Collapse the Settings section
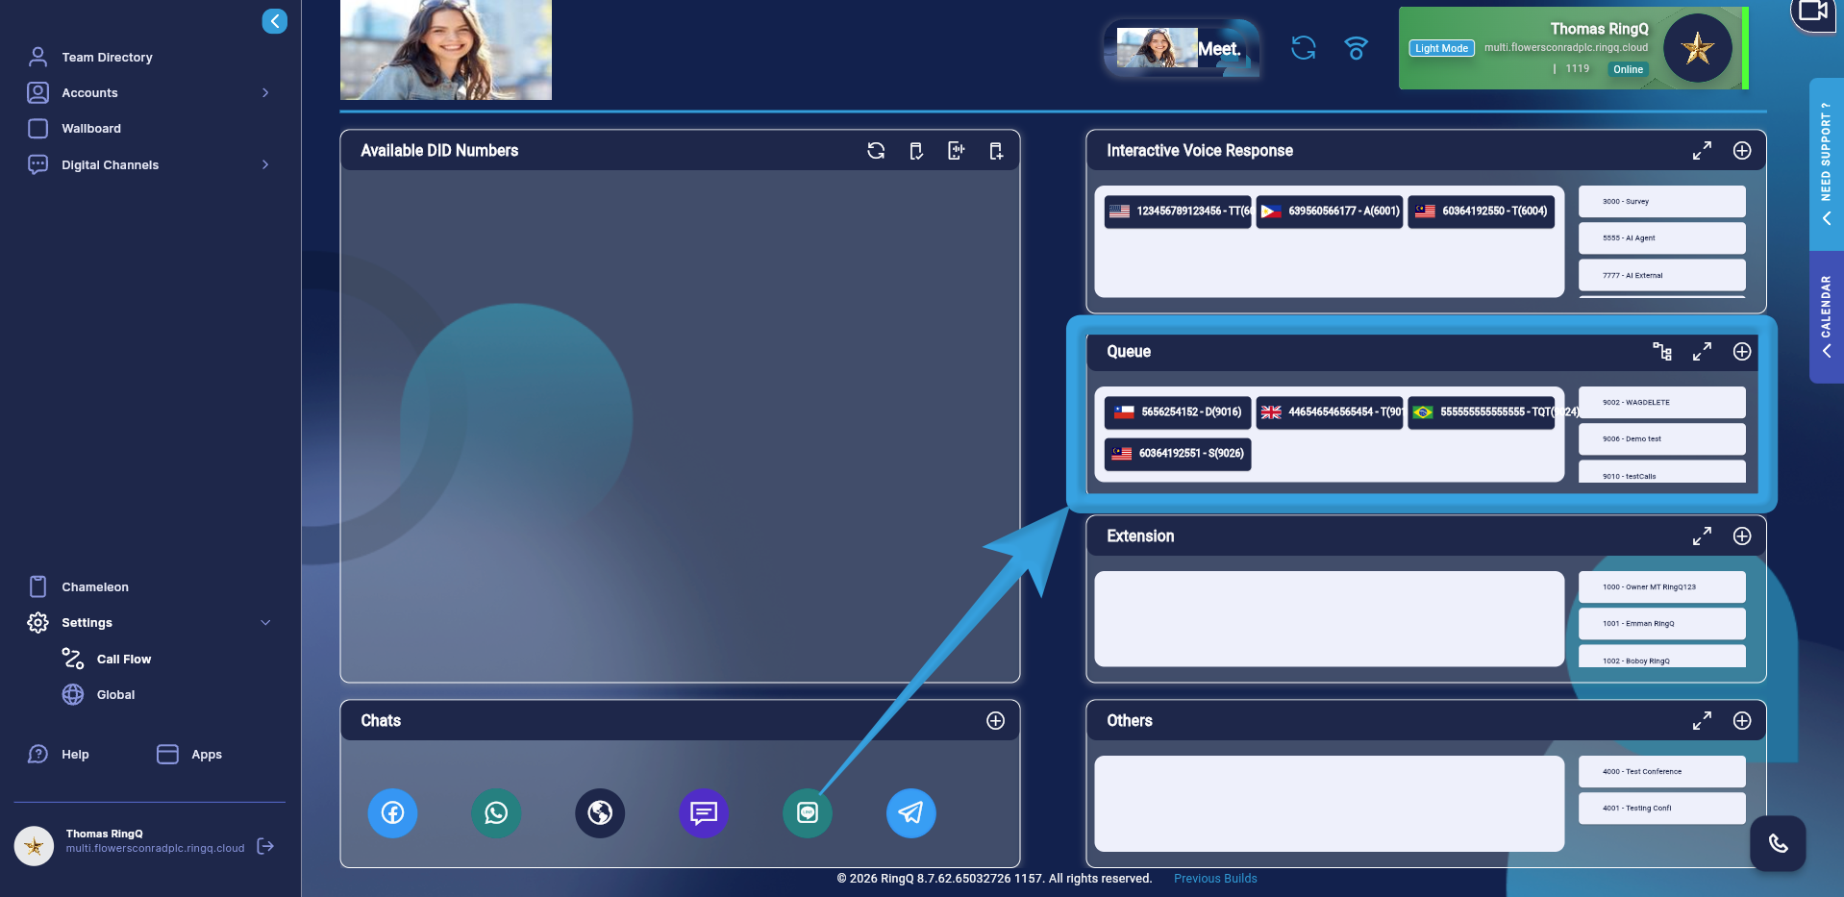Image resolution: width=1844 pixels, height=897 pixels. pos(265,622)
